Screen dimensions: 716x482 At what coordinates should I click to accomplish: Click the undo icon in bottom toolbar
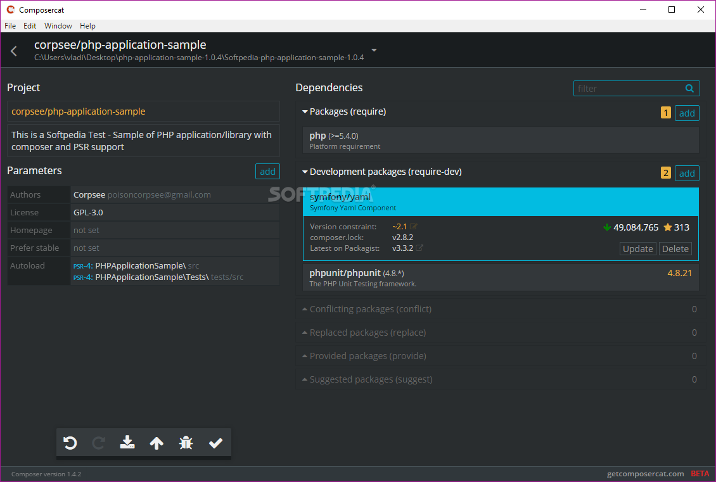(70, 443)
